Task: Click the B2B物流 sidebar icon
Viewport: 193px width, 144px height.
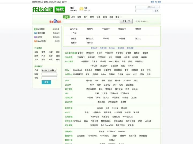Action: coord(35,29)
